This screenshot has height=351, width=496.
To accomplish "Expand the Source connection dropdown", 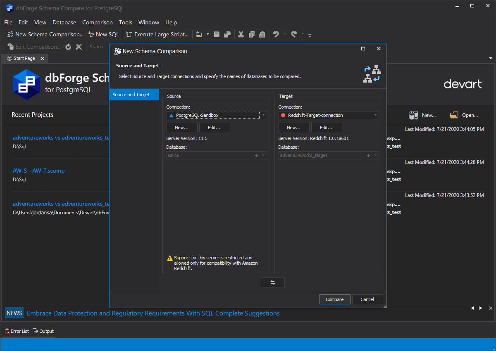I will point(263,115).
